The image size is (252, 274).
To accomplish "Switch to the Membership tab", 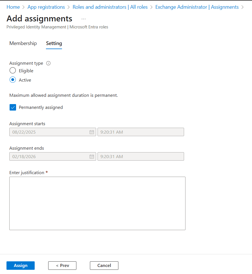I will tap(23, 43).
